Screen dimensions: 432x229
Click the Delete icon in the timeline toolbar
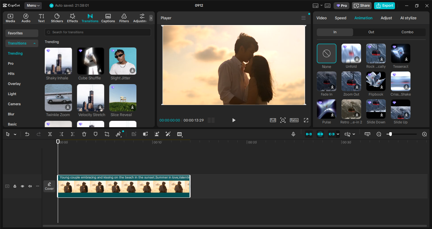pos(84,134)
